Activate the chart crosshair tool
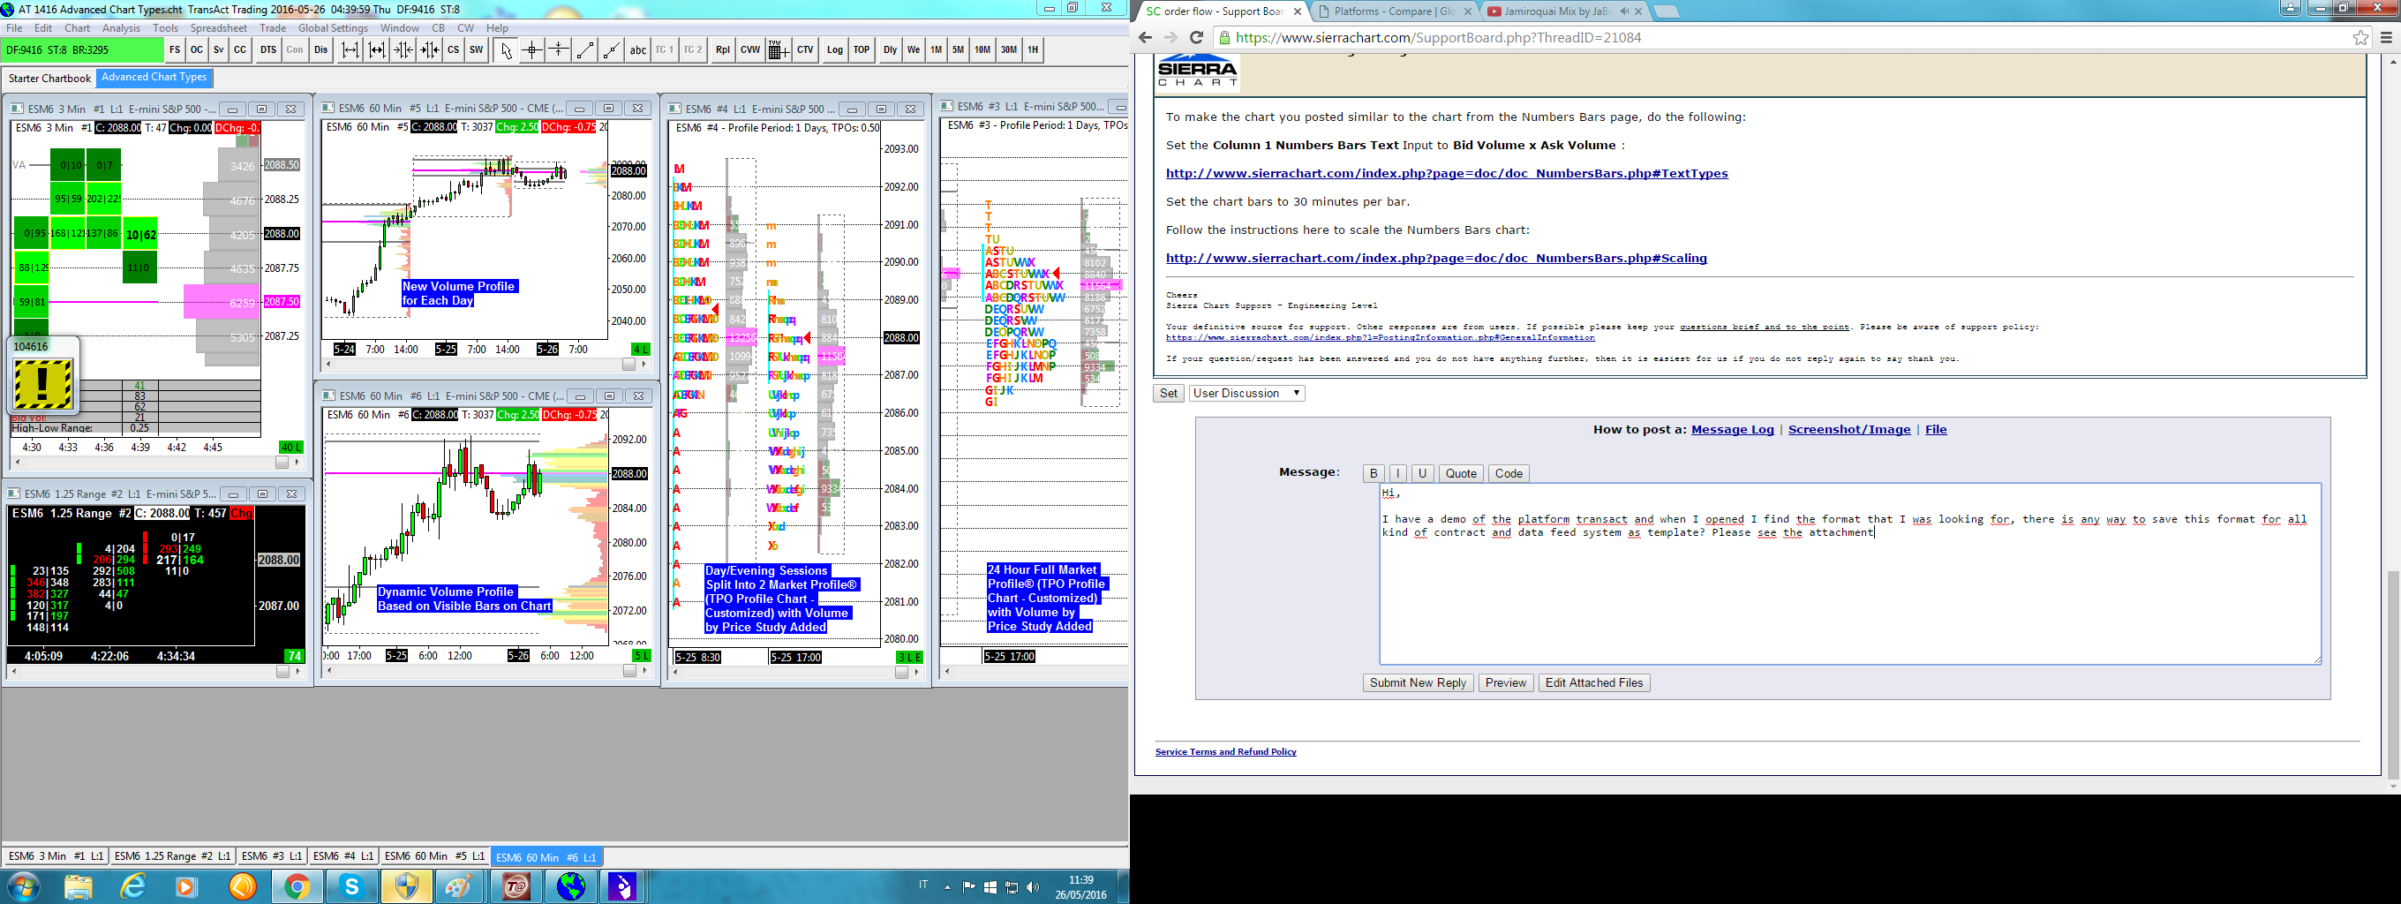 pos(532,50)
